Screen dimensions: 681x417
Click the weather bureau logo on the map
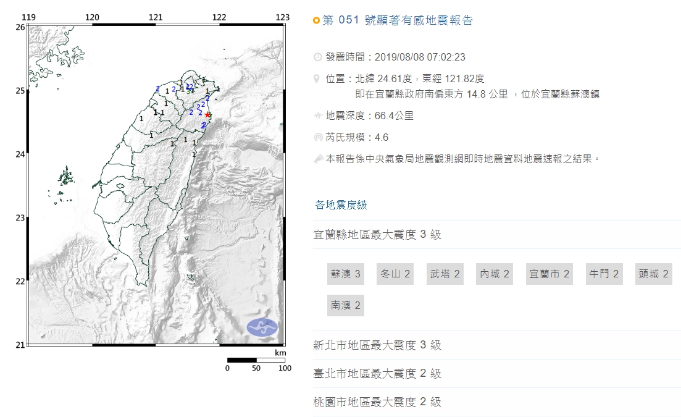pos(262,327)
